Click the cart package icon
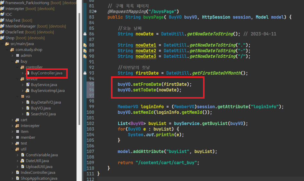Image resolution: width=304 pixels, height=181 pixels. tap(17, 120)
